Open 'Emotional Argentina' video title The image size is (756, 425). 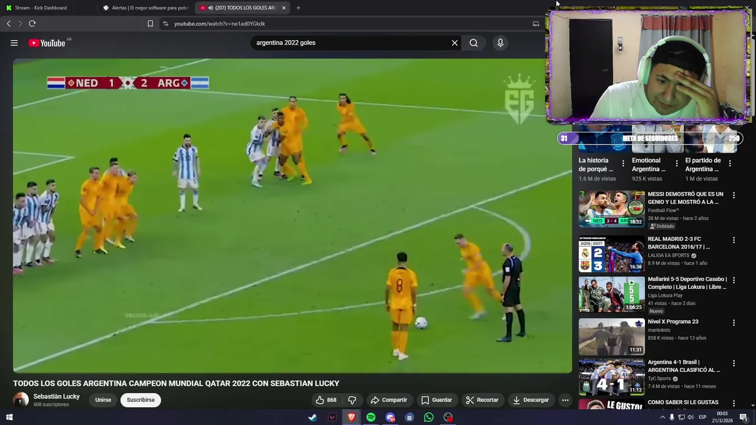[x=649, y=165]
